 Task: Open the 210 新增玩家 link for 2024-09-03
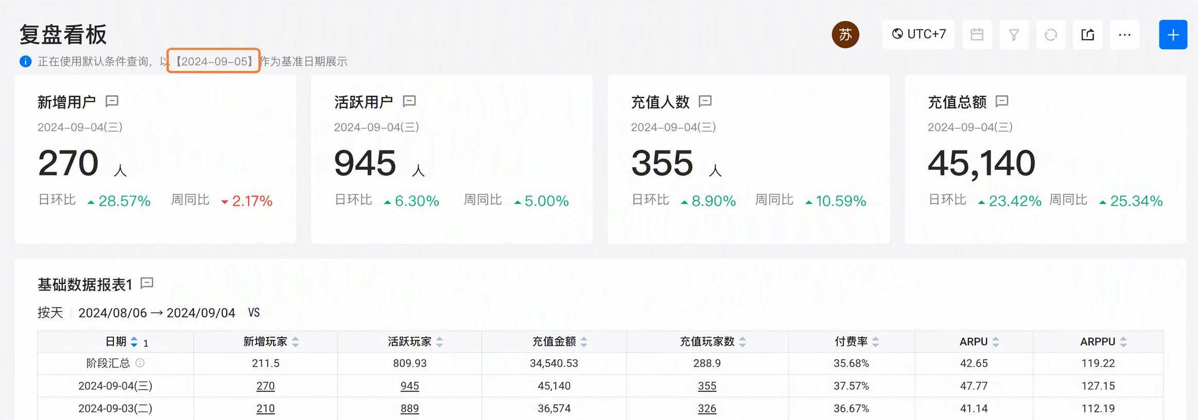click(x=266, y=409)
